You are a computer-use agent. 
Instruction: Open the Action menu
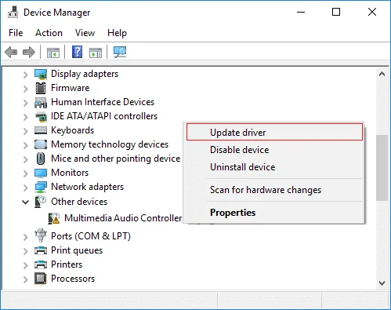49,33
